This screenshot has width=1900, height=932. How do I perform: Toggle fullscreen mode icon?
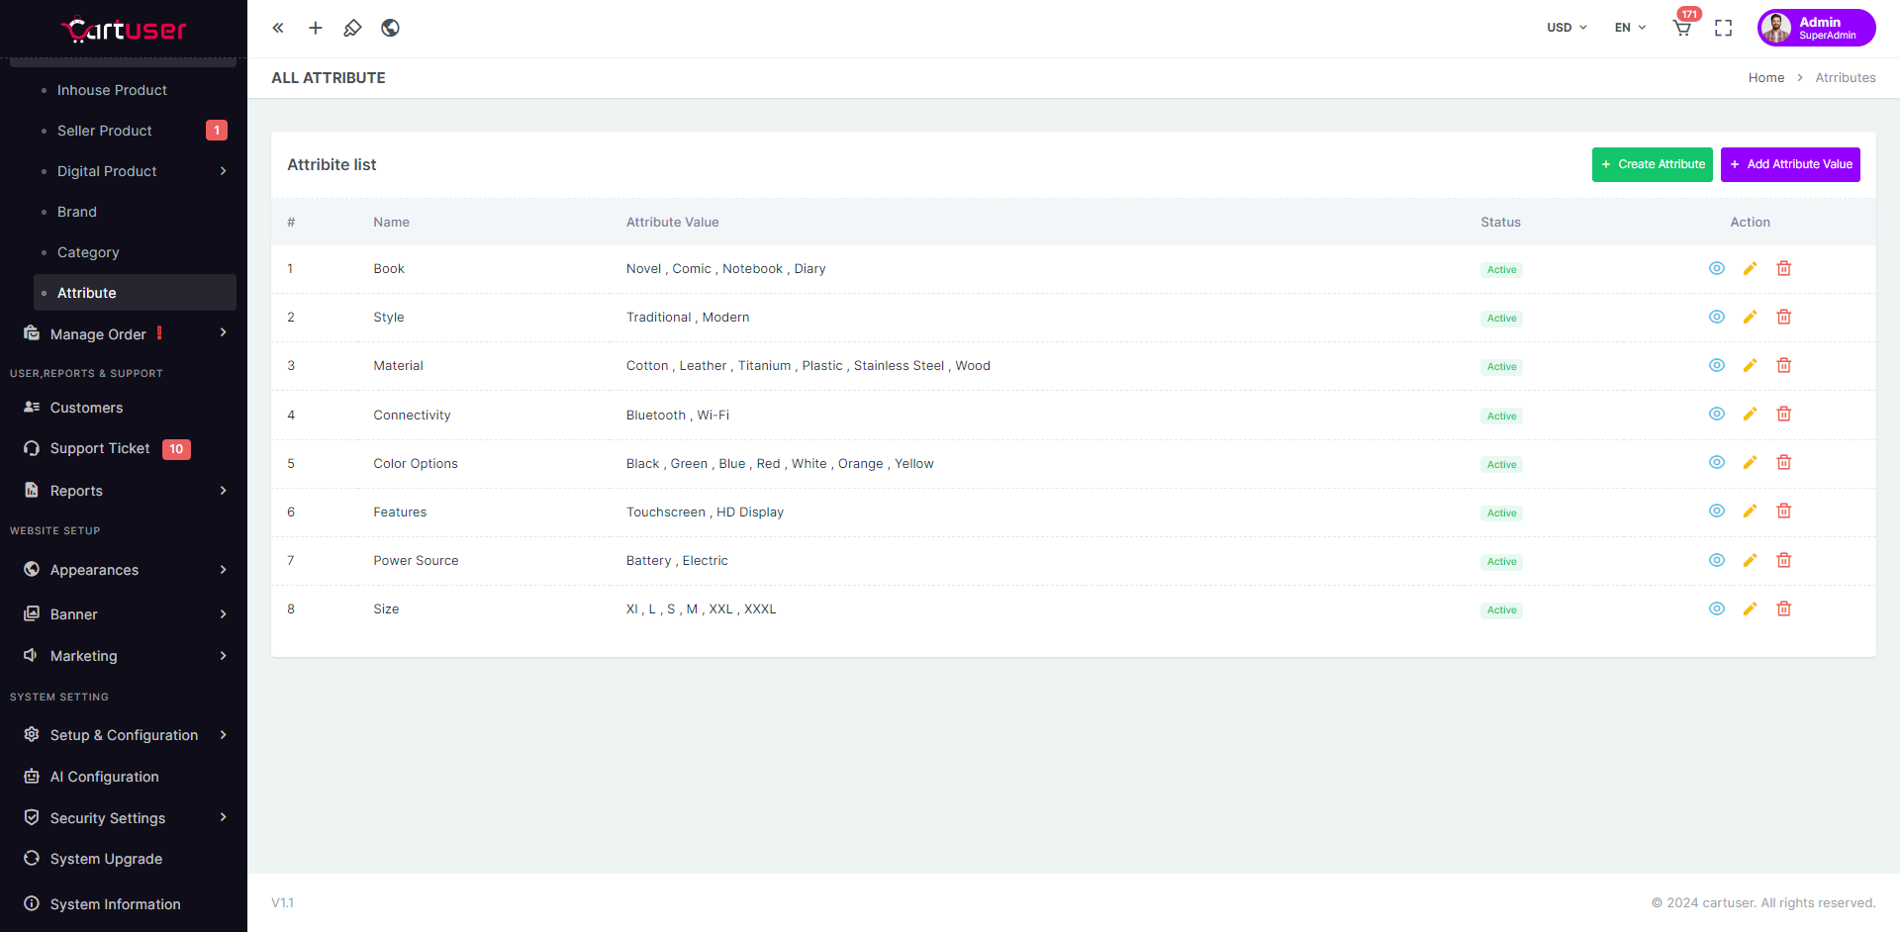click(1723, 28)
